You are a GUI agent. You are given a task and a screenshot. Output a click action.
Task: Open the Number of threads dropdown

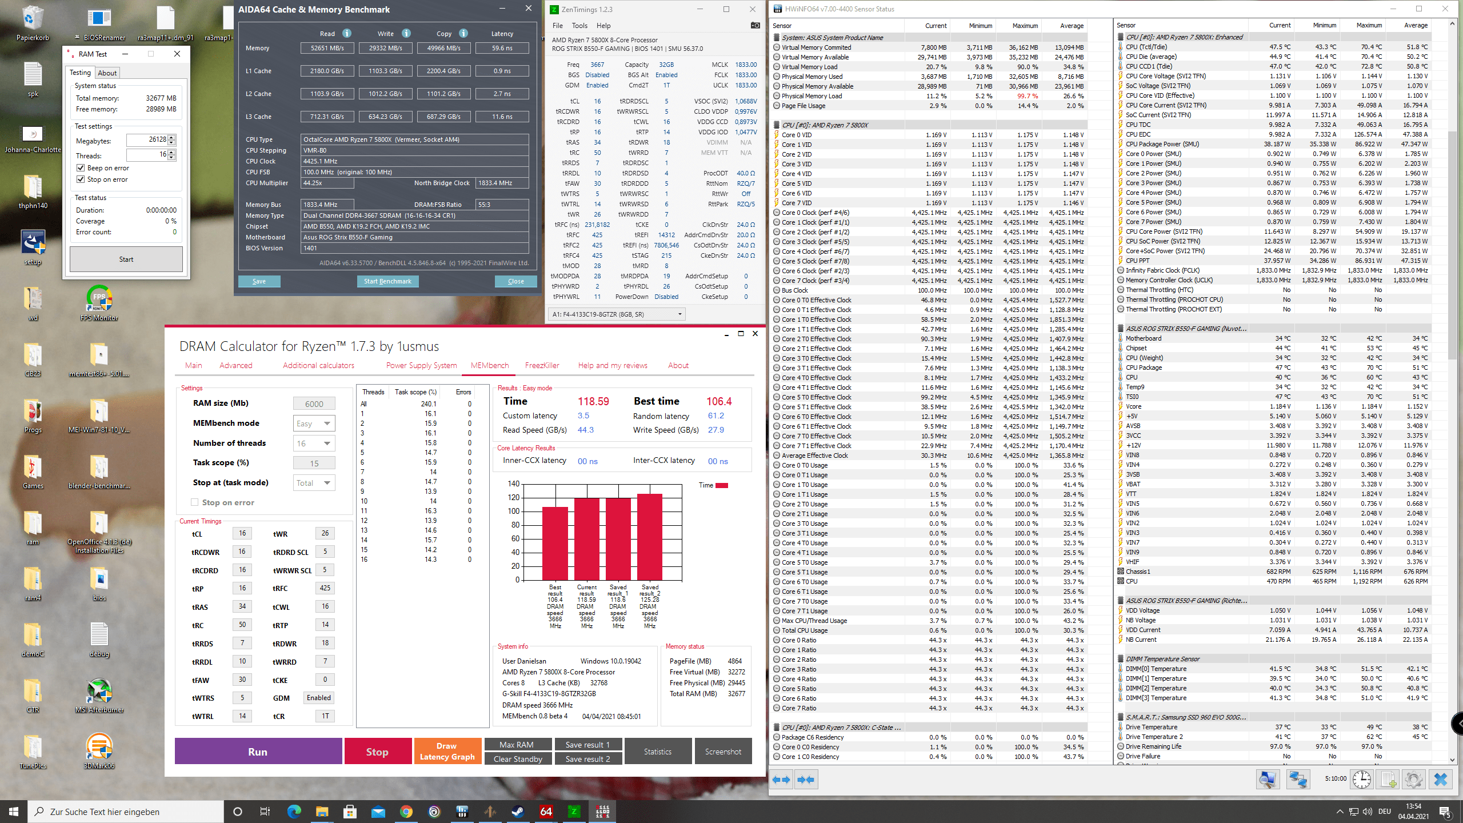click(314, 444)
